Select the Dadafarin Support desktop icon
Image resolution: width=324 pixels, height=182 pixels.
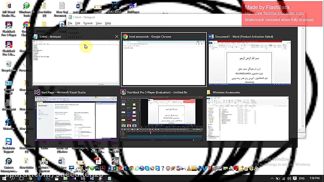coord(9,146)
